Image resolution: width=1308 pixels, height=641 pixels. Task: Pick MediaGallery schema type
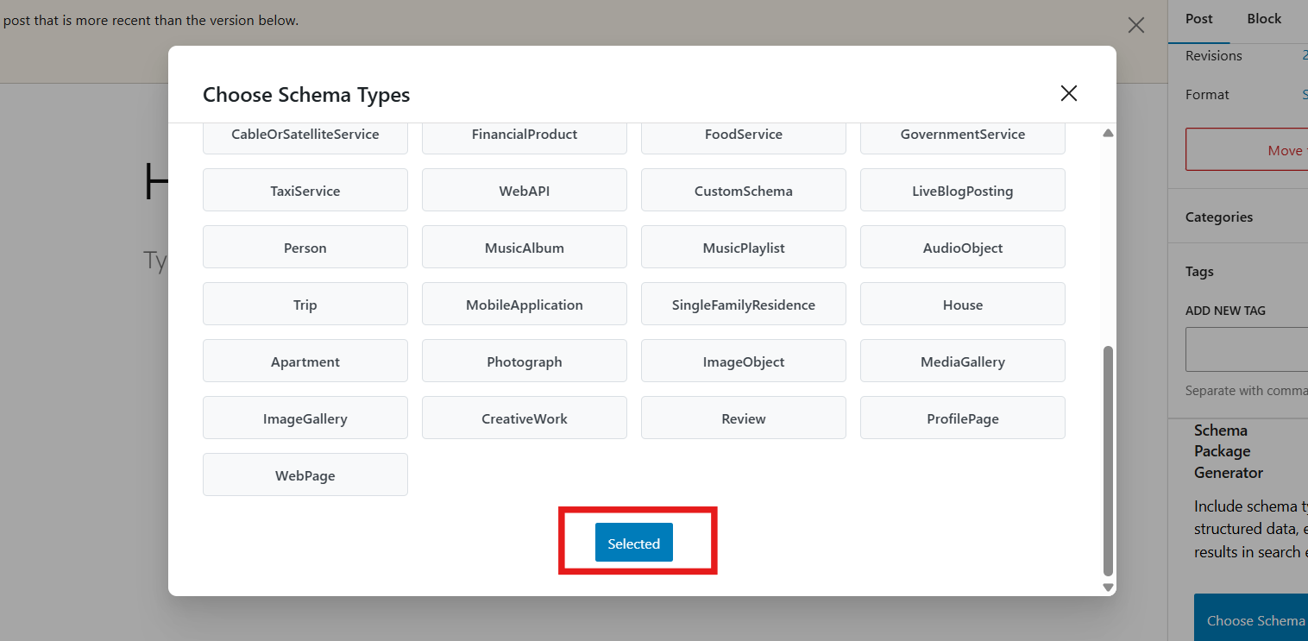(963, 361)
